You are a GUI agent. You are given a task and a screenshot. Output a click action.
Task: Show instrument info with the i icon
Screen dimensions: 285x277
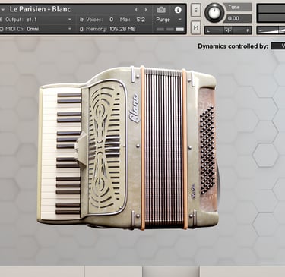(x=178, y=10)
